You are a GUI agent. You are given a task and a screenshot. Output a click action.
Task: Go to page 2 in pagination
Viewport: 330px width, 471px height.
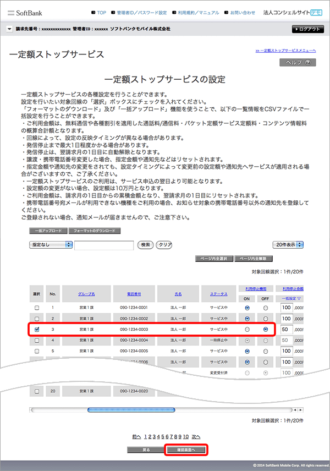[150, 437]
